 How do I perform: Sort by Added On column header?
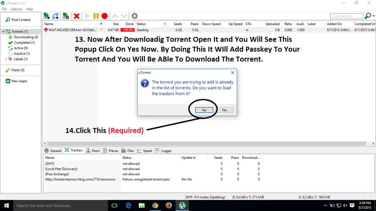[x=338, y=24]
